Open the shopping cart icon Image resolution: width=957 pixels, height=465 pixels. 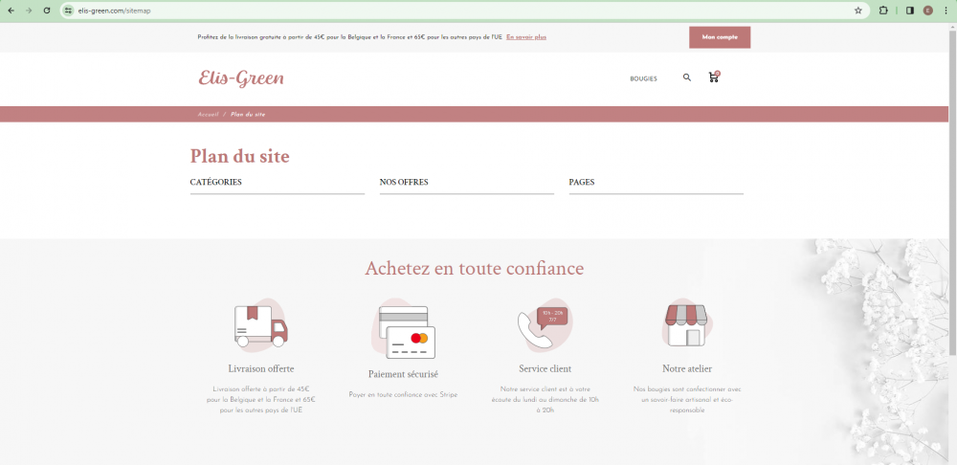tap(714, 77)
